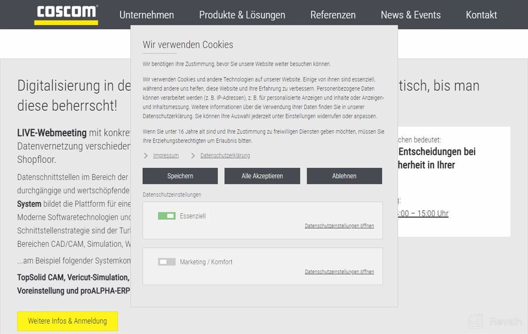Click the COSCOM logo
Image resolution: width=528 pixels, height=334 pixels.
coord(66,14)
